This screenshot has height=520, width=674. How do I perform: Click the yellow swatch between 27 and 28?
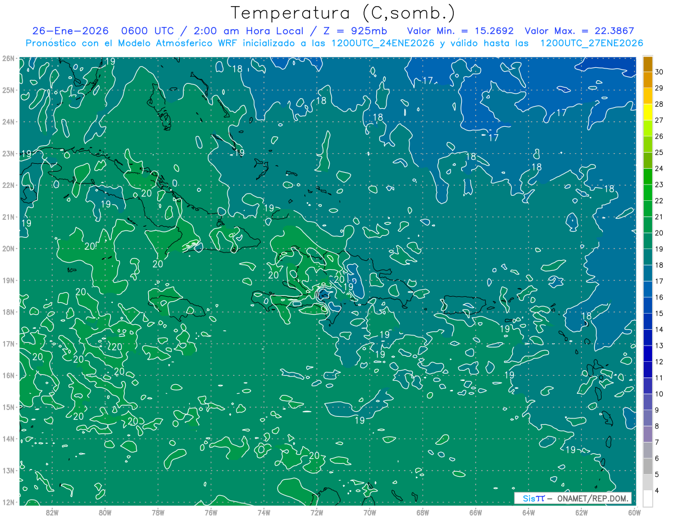click(648, 112)
